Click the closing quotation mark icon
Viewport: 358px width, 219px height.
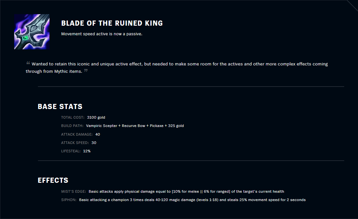pos(86,70)
